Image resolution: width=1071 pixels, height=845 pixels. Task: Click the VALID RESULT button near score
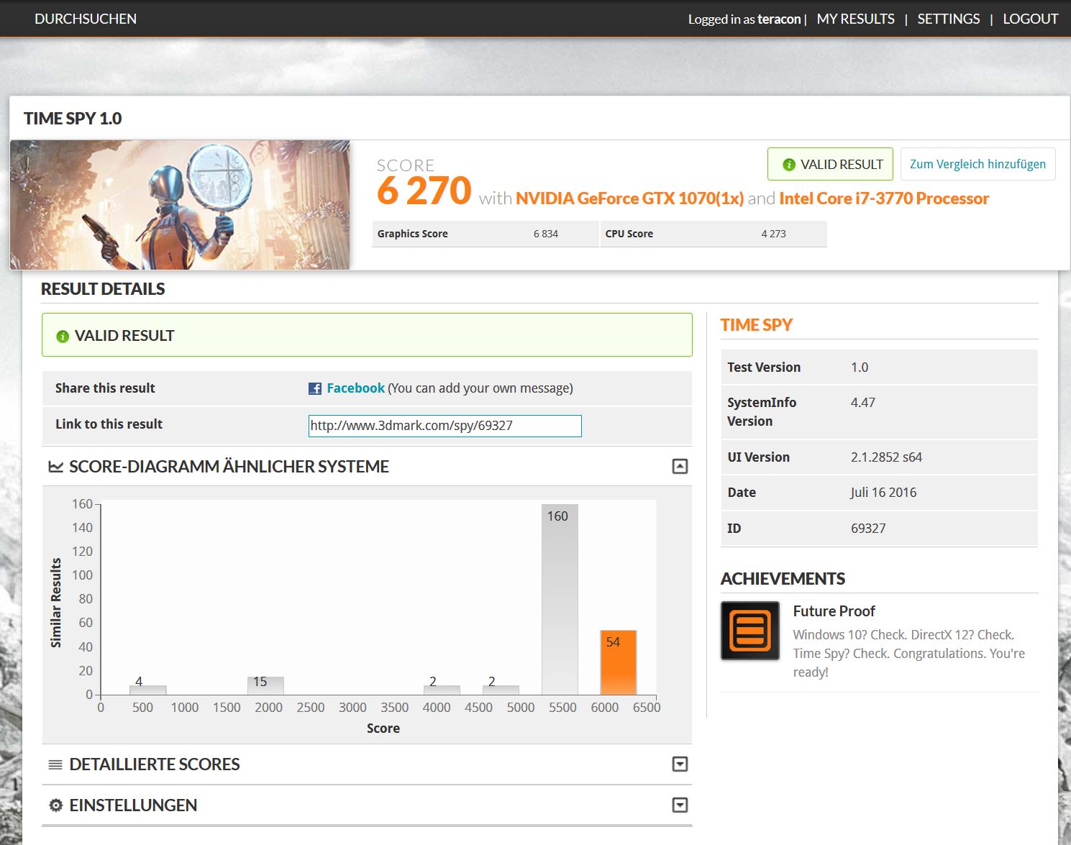830,164
